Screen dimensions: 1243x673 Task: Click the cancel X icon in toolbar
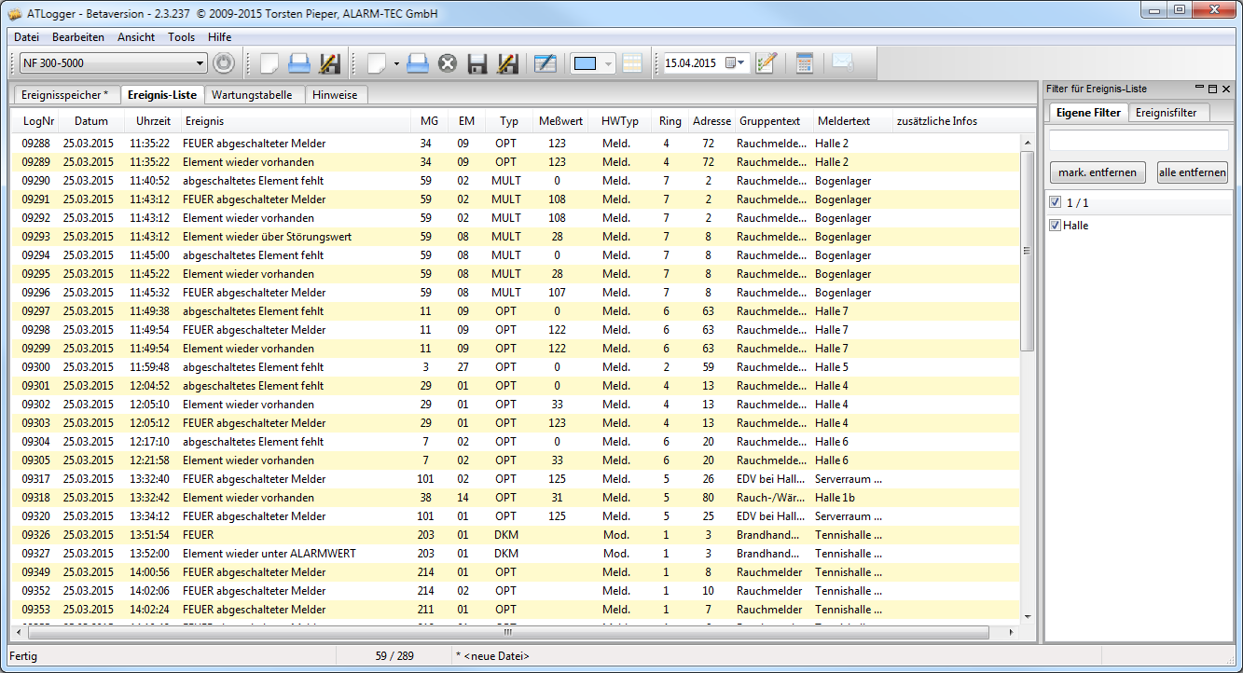tap(448, 63)
